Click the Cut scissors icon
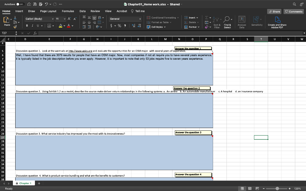The width and height of the screenshot is (306, 191). pos(16,18)
